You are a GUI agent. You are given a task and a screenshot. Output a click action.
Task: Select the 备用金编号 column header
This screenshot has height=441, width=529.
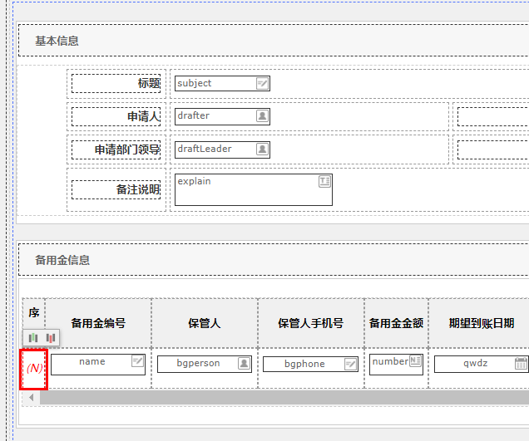click(98, 323)
